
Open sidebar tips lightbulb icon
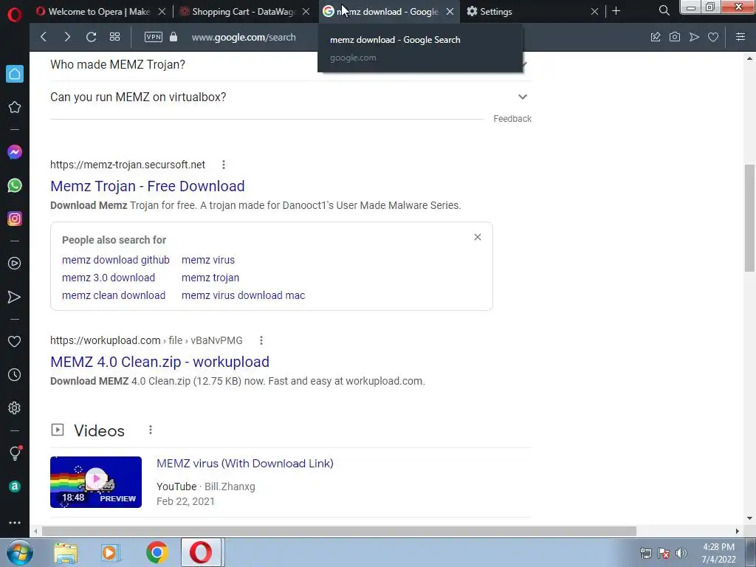tap(15, 453)
